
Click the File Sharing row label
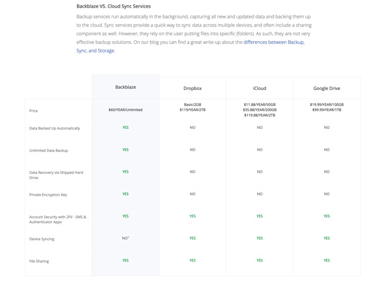pyautogui.click(x=39, y=261)
